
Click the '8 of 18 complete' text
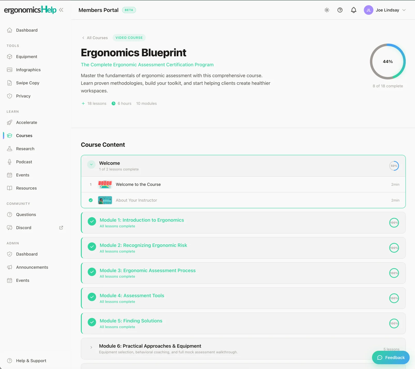[388, 86]
